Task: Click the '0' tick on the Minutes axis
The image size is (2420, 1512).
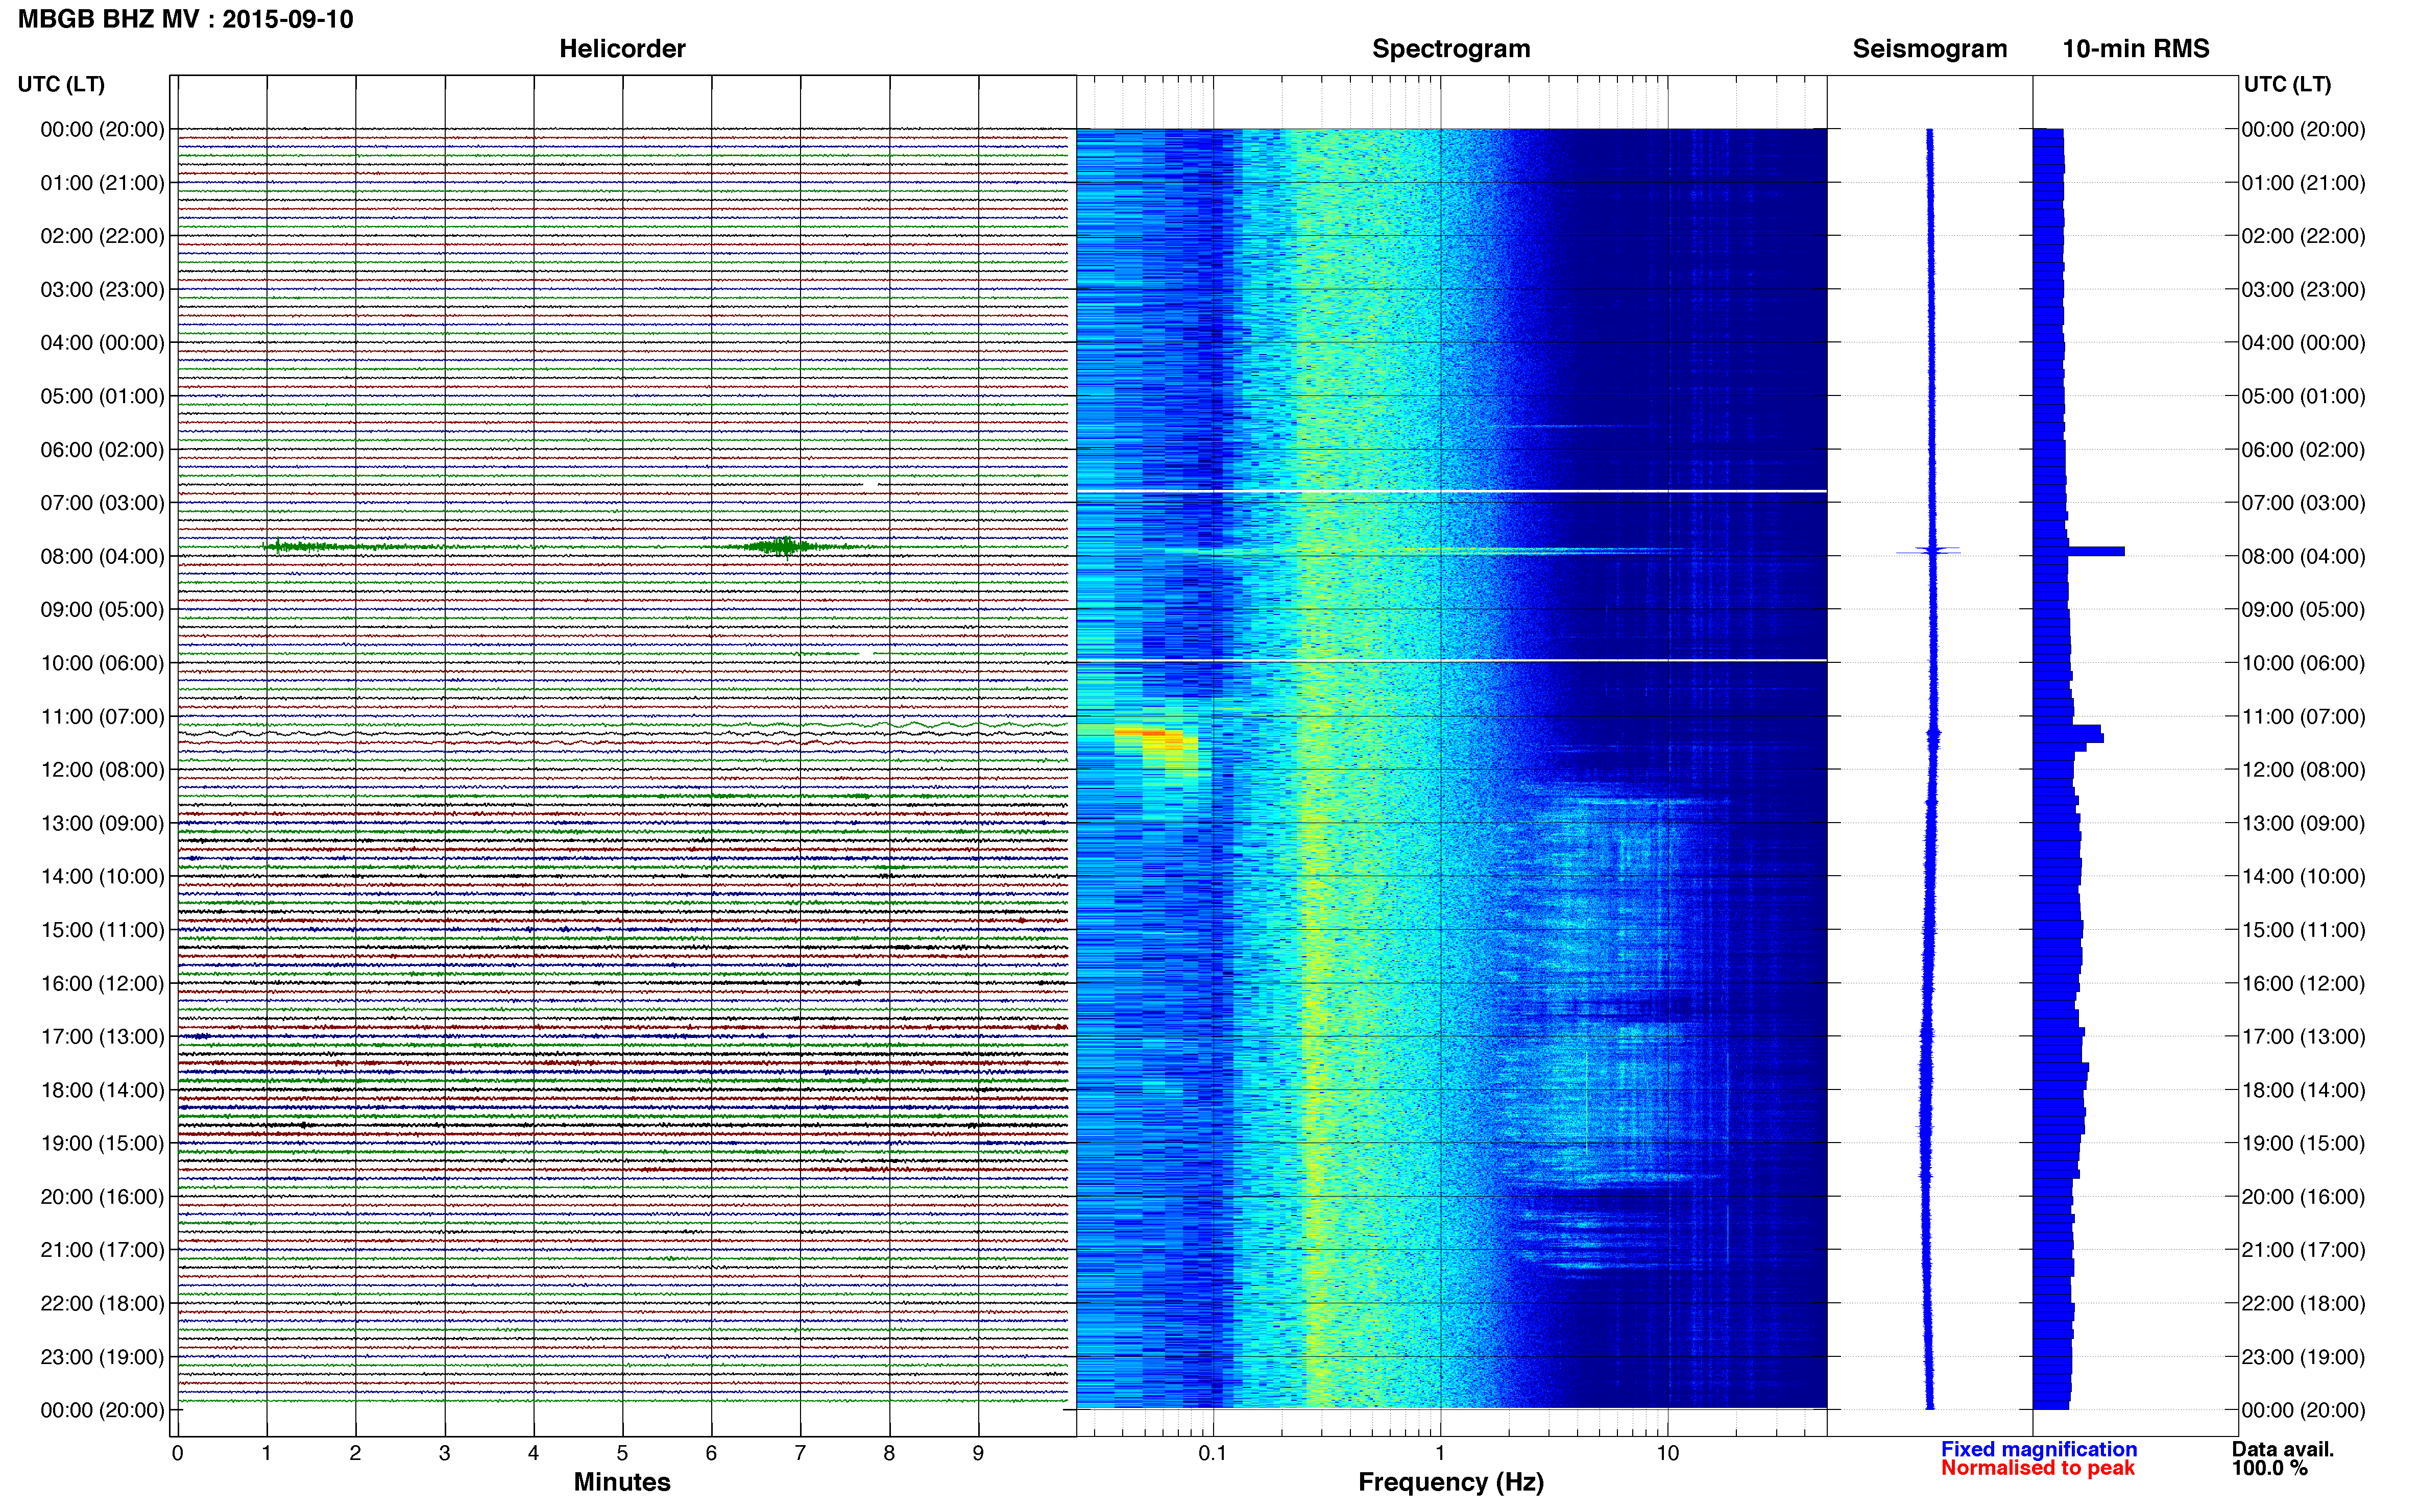Action: pyautogui.click(x=177, y=1453)
